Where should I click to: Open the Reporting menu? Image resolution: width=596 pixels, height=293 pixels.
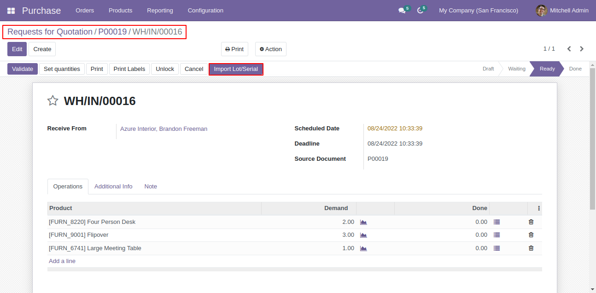point(160,11)
